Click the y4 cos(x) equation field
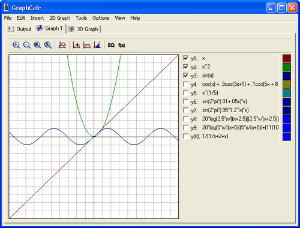300x228 pixels. coord(240,84)
